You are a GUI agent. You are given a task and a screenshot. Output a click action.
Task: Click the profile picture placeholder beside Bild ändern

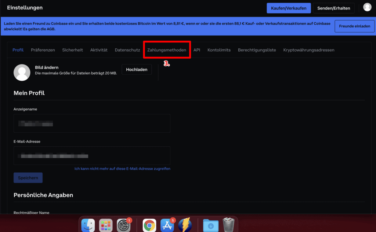coord(22,72)
